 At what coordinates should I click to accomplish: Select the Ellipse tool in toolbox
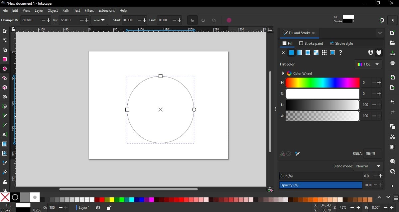click(5, 69)
